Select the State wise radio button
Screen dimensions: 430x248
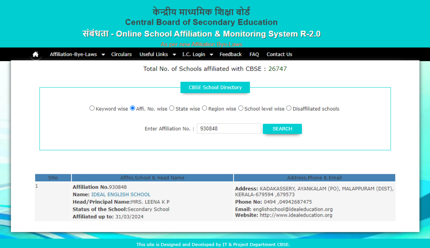coord(172,108)
